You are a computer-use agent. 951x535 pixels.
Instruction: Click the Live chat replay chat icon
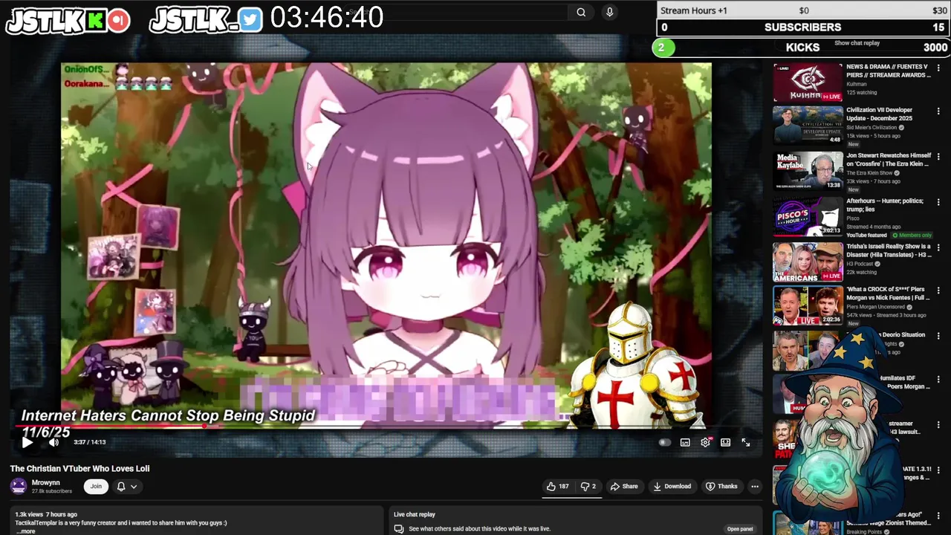tap(399, 529)
